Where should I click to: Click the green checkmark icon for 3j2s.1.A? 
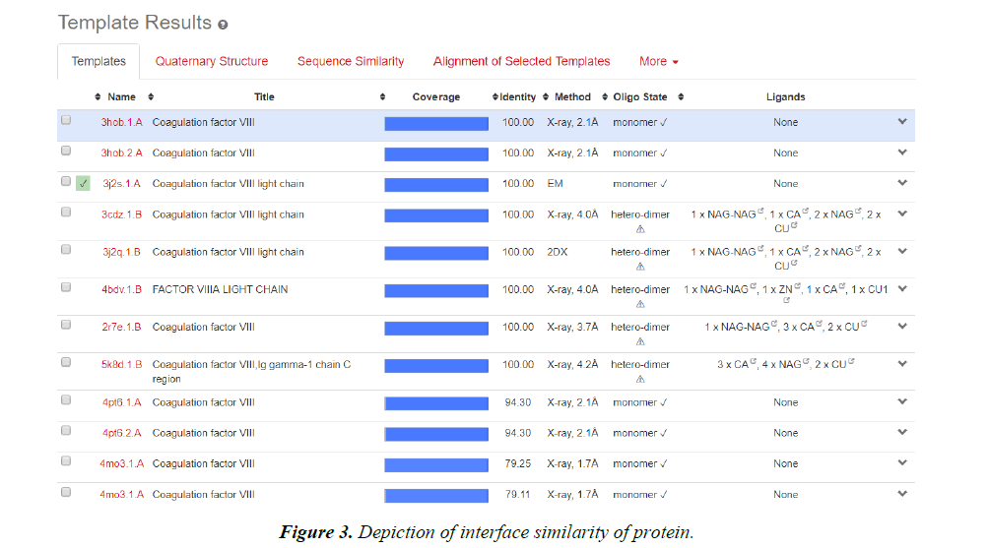coord(83,183)
